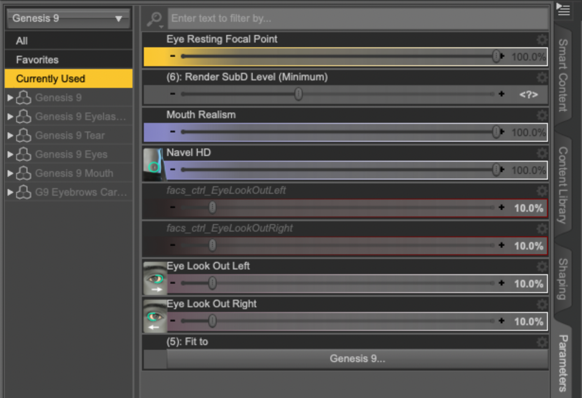Open the Genesis 9 node selection dropdown
Viewport: 582px width, 398px height.
tap(68, 18)
